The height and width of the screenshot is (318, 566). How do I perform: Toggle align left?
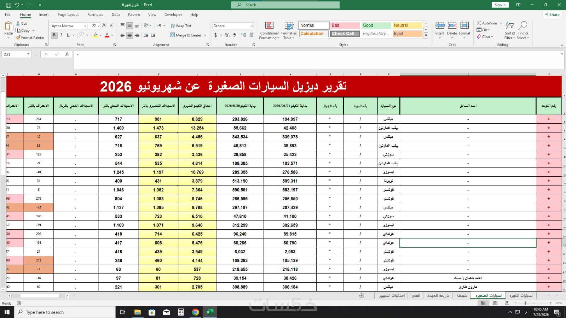[x=123, y=35]
